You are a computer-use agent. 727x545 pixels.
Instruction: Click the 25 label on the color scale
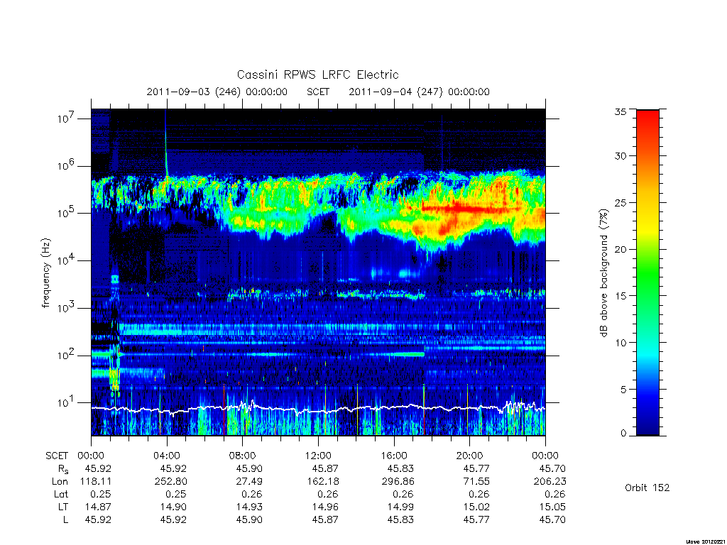click(x=621, y=202)
